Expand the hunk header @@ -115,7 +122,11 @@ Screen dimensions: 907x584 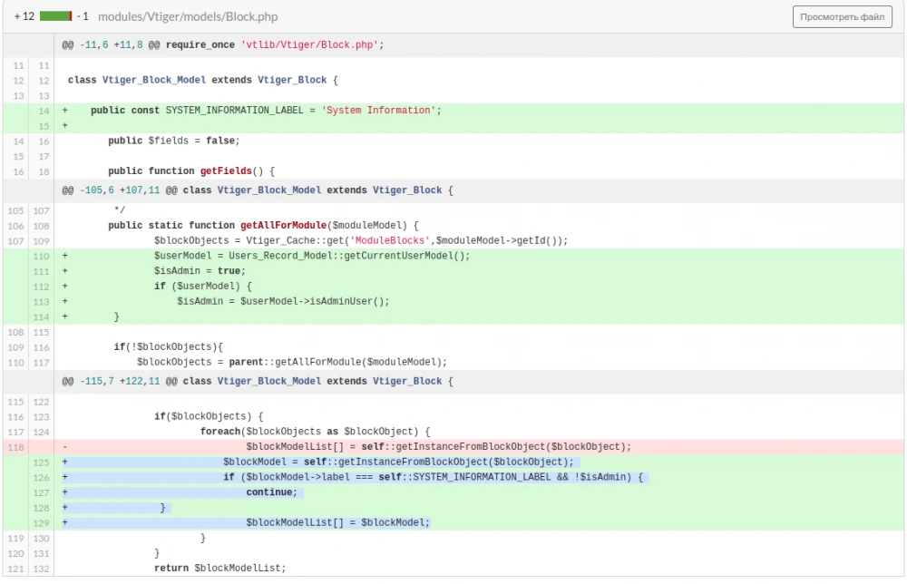pos(257,382)
